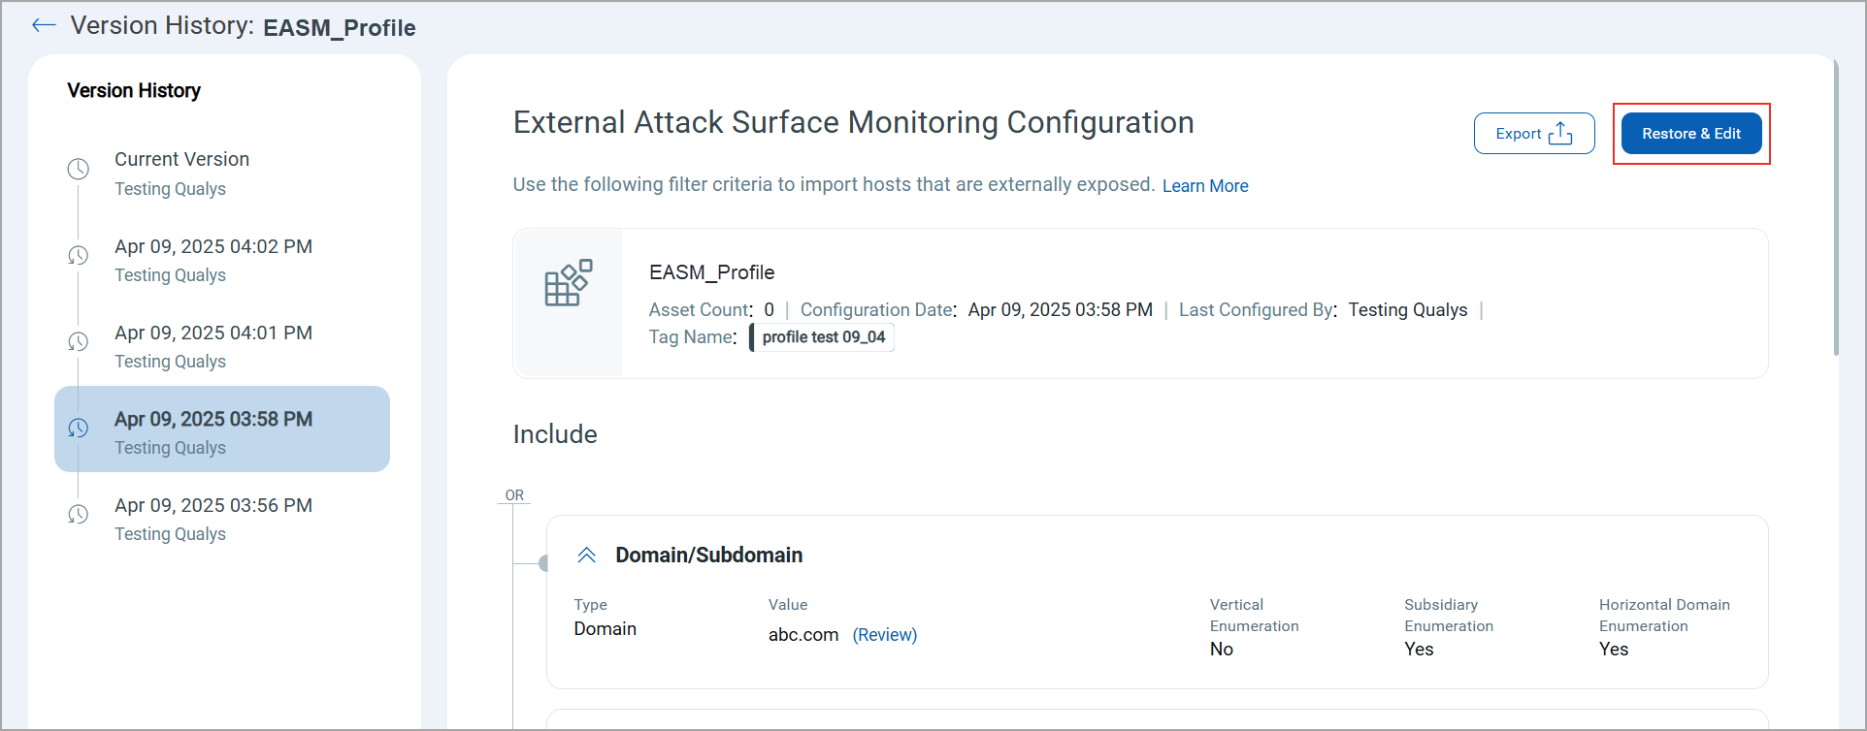Click the back arrow beside Version History
Image resolution: width=1867 pixels, height=731 pixels.
pyautogui.click(x=44, y=26)
